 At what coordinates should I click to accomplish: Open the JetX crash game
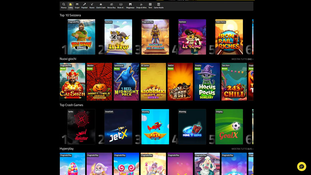(118, 127)
